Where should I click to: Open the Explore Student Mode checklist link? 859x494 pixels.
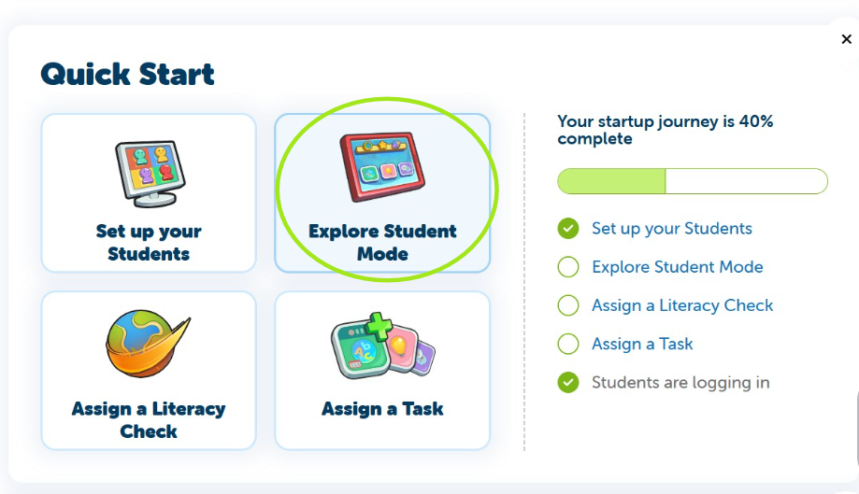coord(677,267)
